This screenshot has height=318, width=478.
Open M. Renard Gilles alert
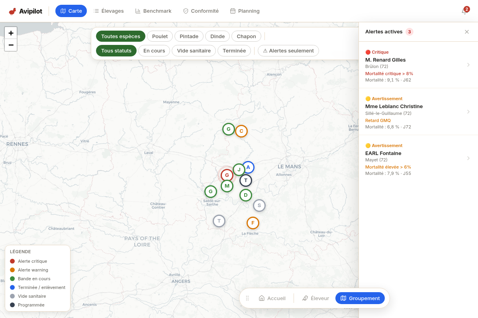click(x=418, y=65)
